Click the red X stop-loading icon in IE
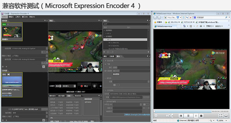 click(x=190, y=17)
